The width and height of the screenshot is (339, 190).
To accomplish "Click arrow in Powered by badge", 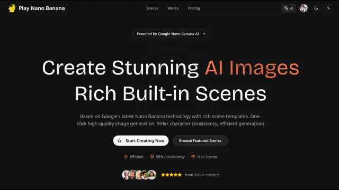I will (x=204, y=34).
